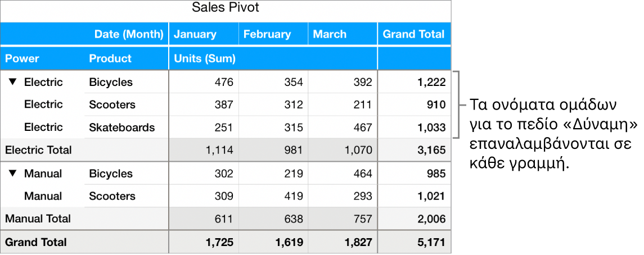Select the January column header
Viewport: 644px width, 255px height.
195,34
